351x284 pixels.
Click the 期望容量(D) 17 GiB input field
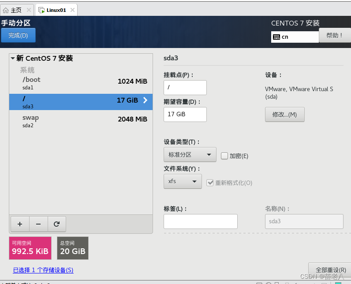185,114
